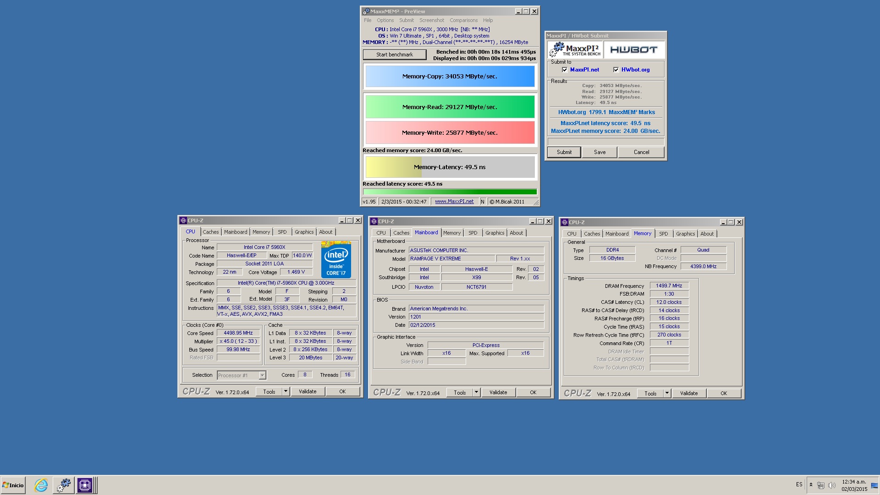
Task: Click Validate in the Memory window
Action: 689,393
